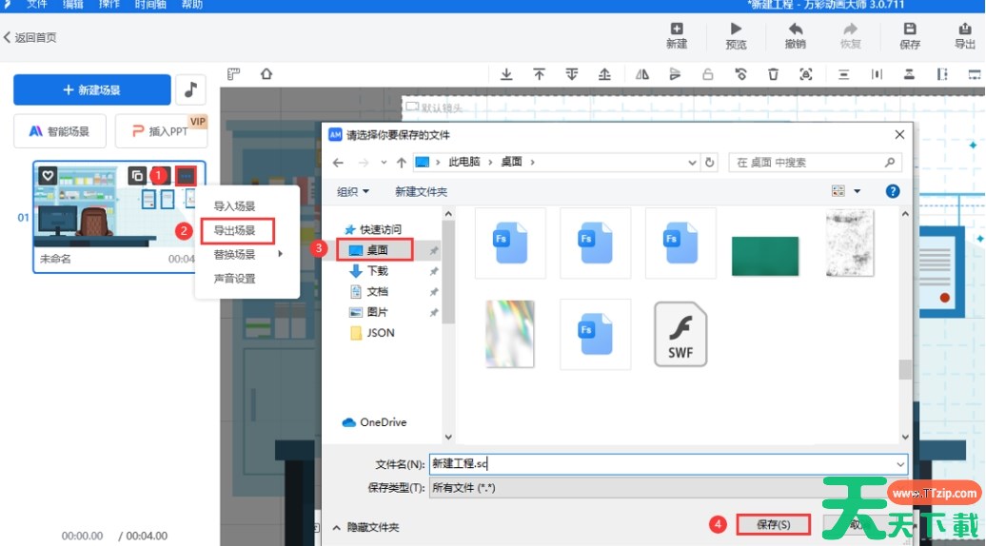Click 返回首页 link

pyautogui.click(x=30, y=38)
